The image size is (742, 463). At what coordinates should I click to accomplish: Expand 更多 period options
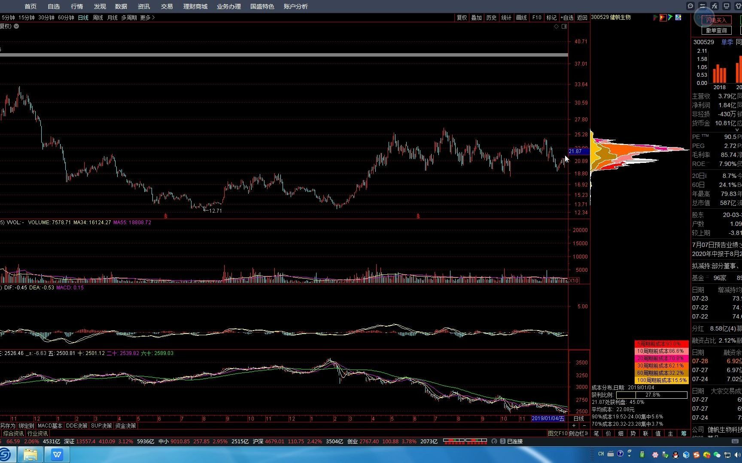(x=147, y=18)
